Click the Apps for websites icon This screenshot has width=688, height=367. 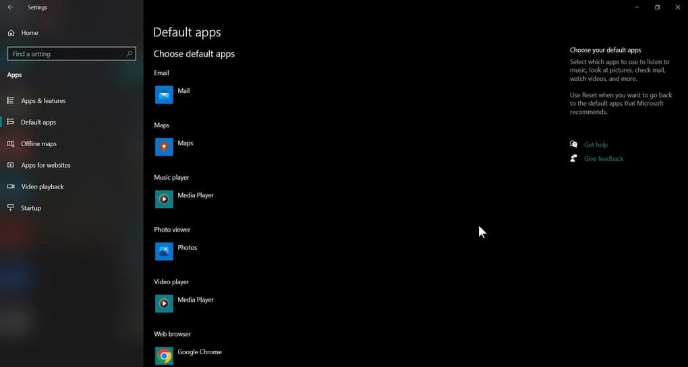(11, 165)
